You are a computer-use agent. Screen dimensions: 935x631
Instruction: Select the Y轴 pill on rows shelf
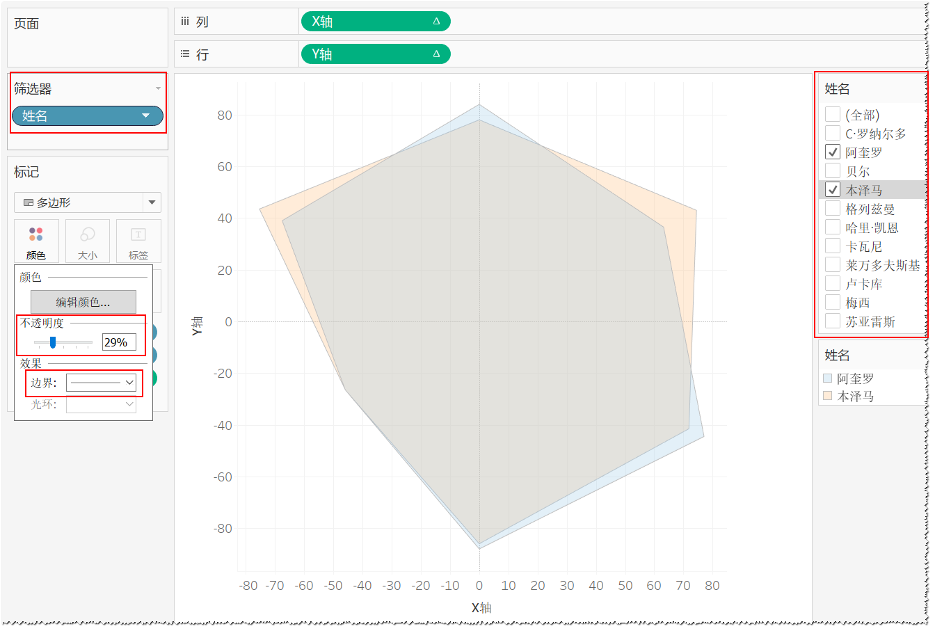(x=376, y=54)
